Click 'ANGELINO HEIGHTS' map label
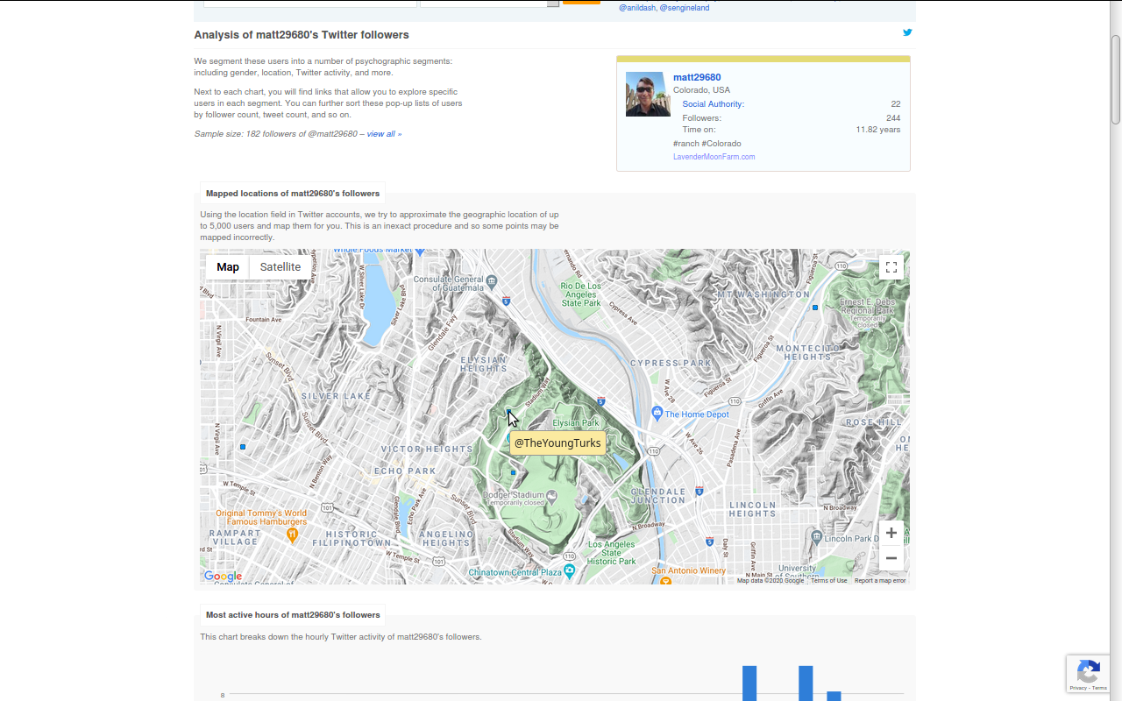 (446, 538)
